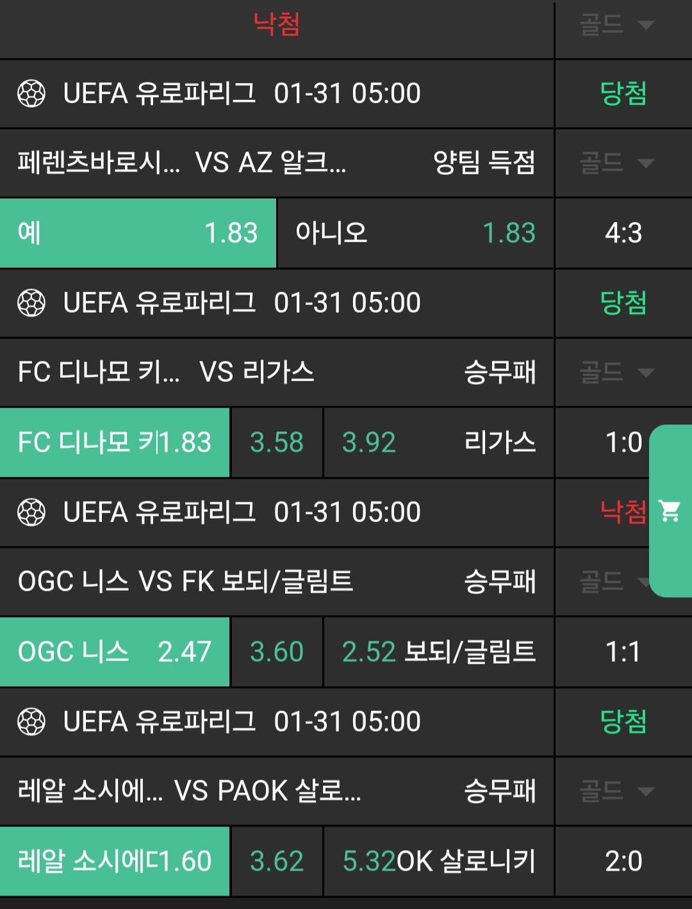Select OGC 니스 home win at 2.47
692x909 pixels.
point(115,652)
